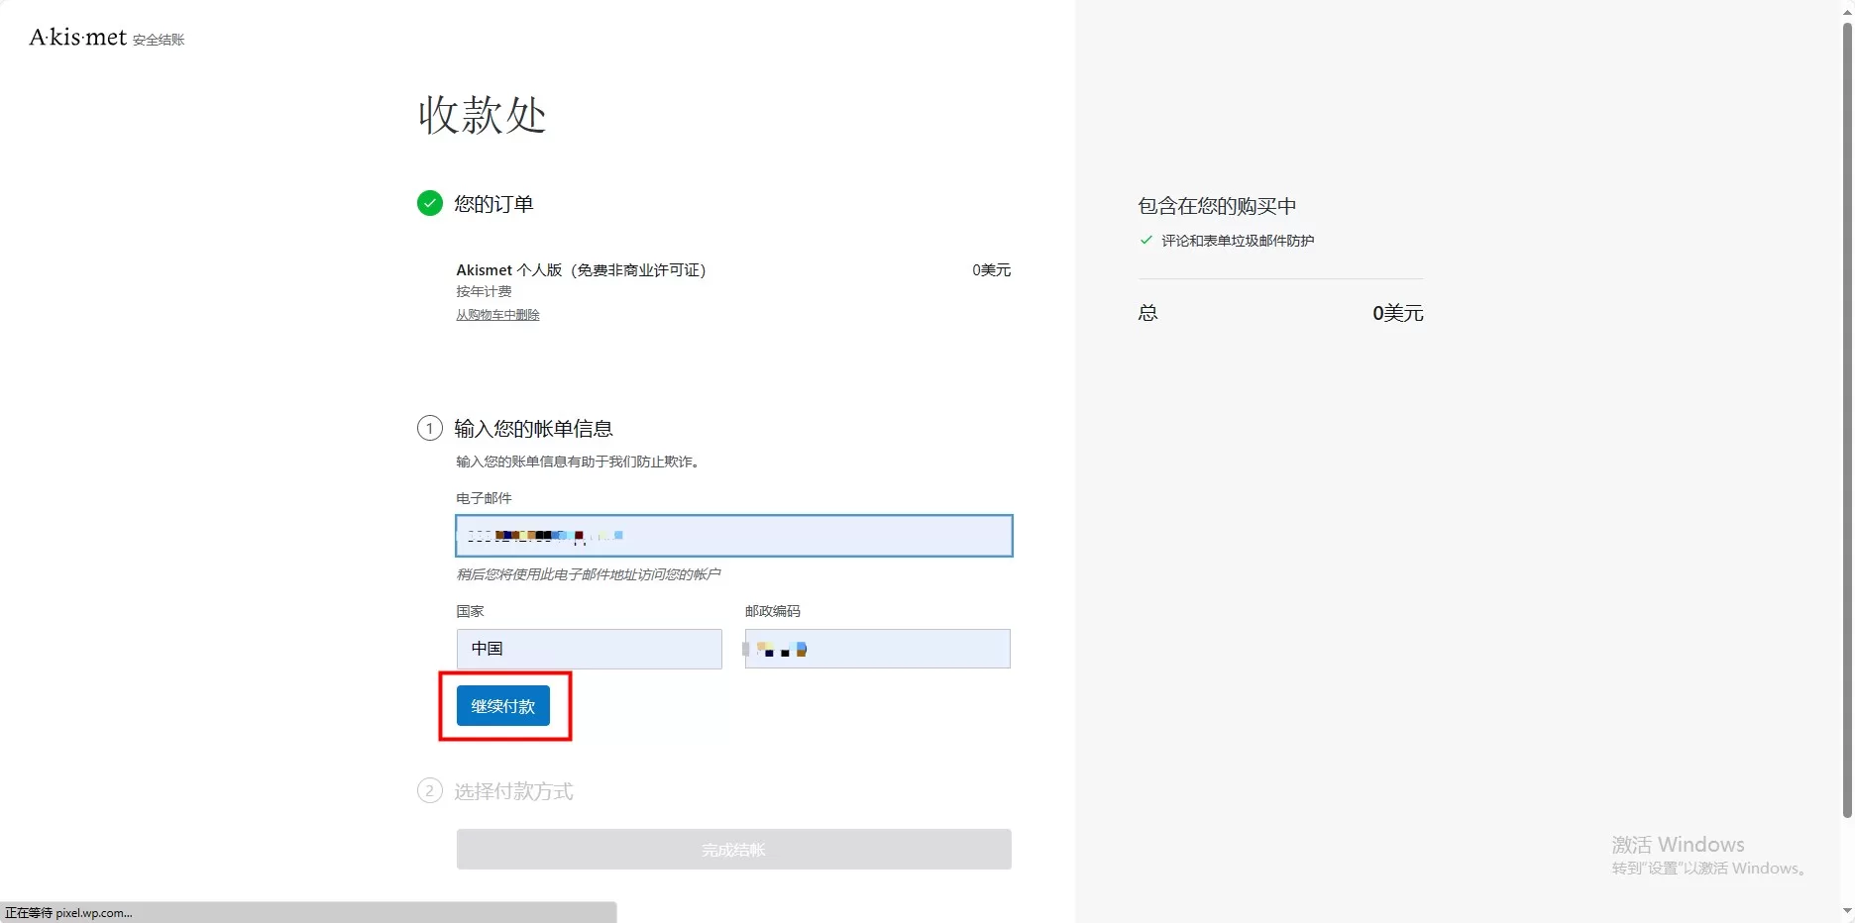Image resolution: width=1855 pixels, height=923 pixels.
Task: Open the 国家 dropdown showing 中国
Action: coord(590,649)
